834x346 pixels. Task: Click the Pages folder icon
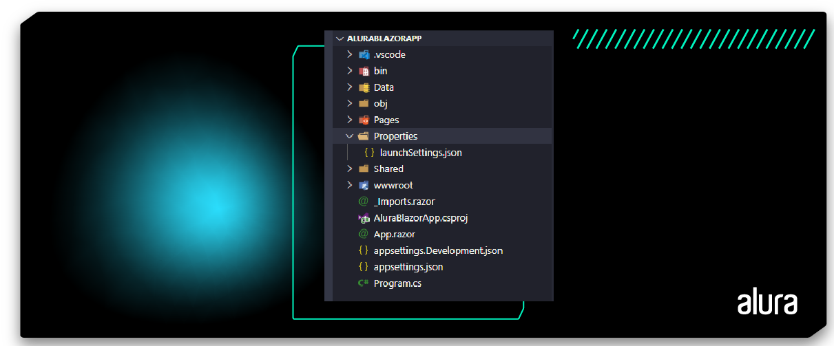pyautogui.click(x=364, y=120)
